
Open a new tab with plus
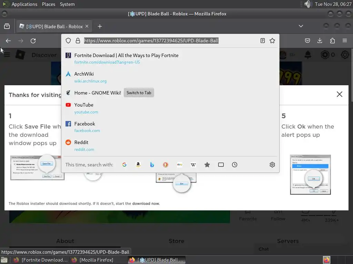click(100, 26)
